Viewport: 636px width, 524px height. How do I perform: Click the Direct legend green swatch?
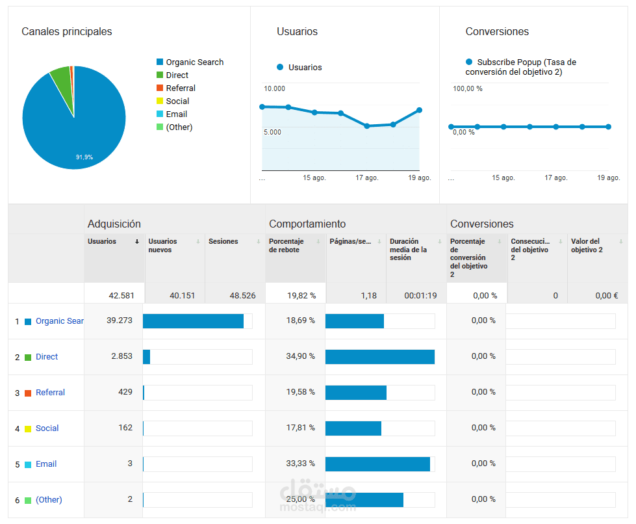coord(160,75)
